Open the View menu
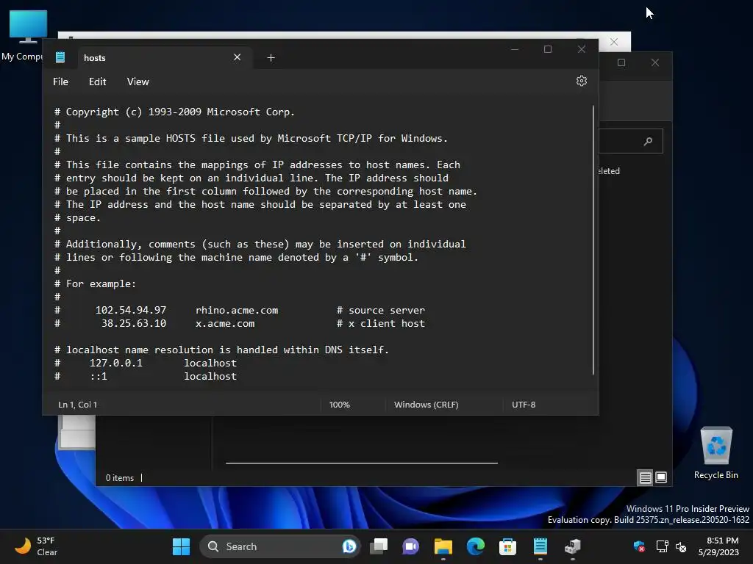 tap(138, 82)
